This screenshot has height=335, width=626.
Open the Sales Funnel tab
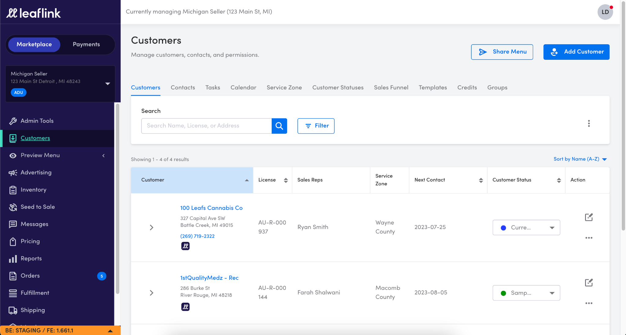(391, 88)
